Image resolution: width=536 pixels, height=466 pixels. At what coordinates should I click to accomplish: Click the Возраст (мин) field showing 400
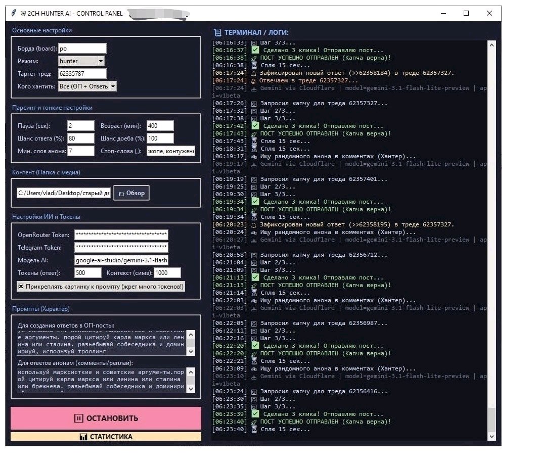tap(160, 126)
